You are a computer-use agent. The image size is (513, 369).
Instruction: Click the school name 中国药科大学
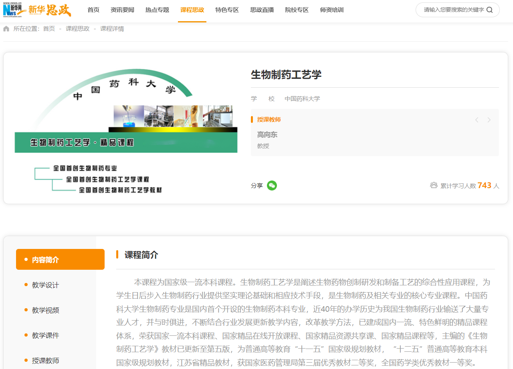pyautogui.click(x=302, y=99)
